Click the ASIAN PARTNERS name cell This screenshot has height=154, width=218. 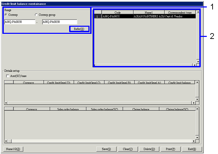pyautogui.click(x=149, y=16)
